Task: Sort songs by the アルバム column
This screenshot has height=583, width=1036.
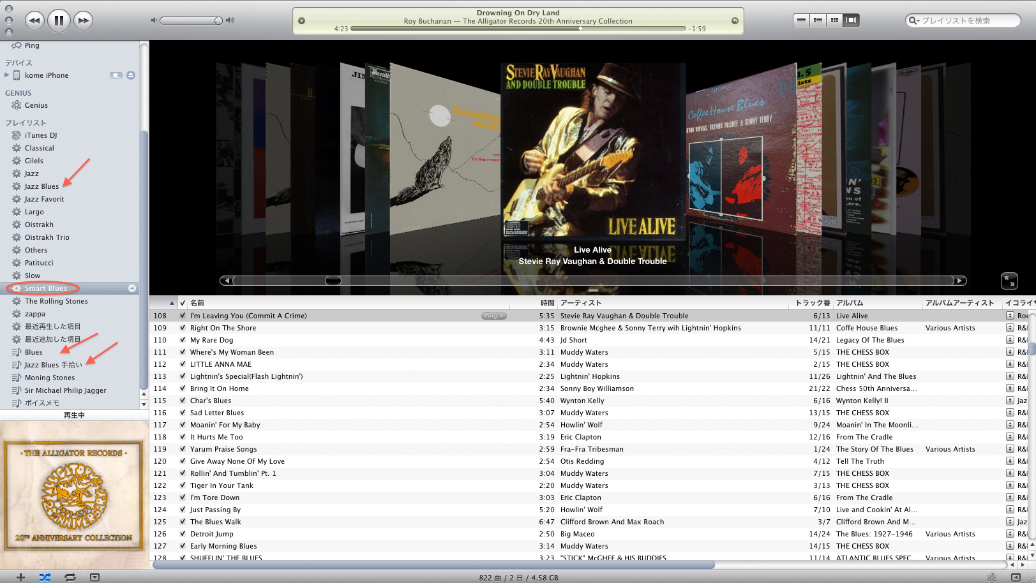Action: coord(850,303)
